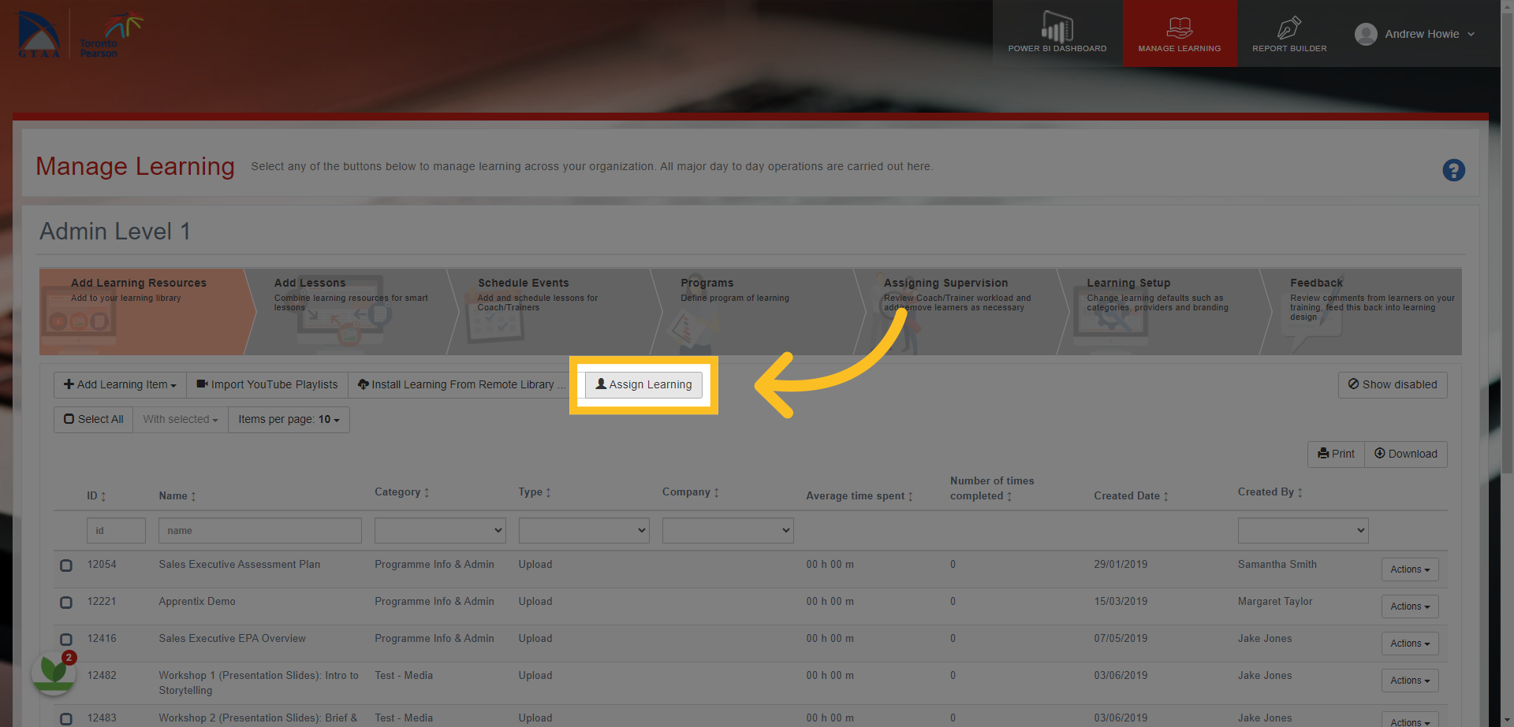Click the Print button
Screen dimensions: 1514x727
coord(1336,454)
